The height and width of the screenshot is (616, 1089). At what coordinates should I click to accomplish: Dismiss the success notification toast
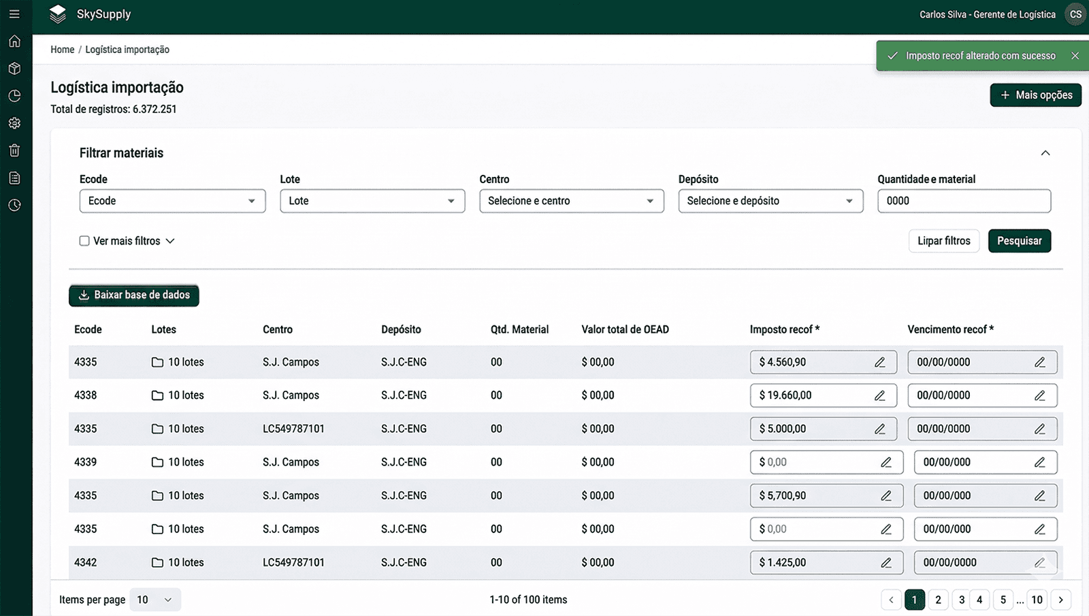(x=1075, y=56)
